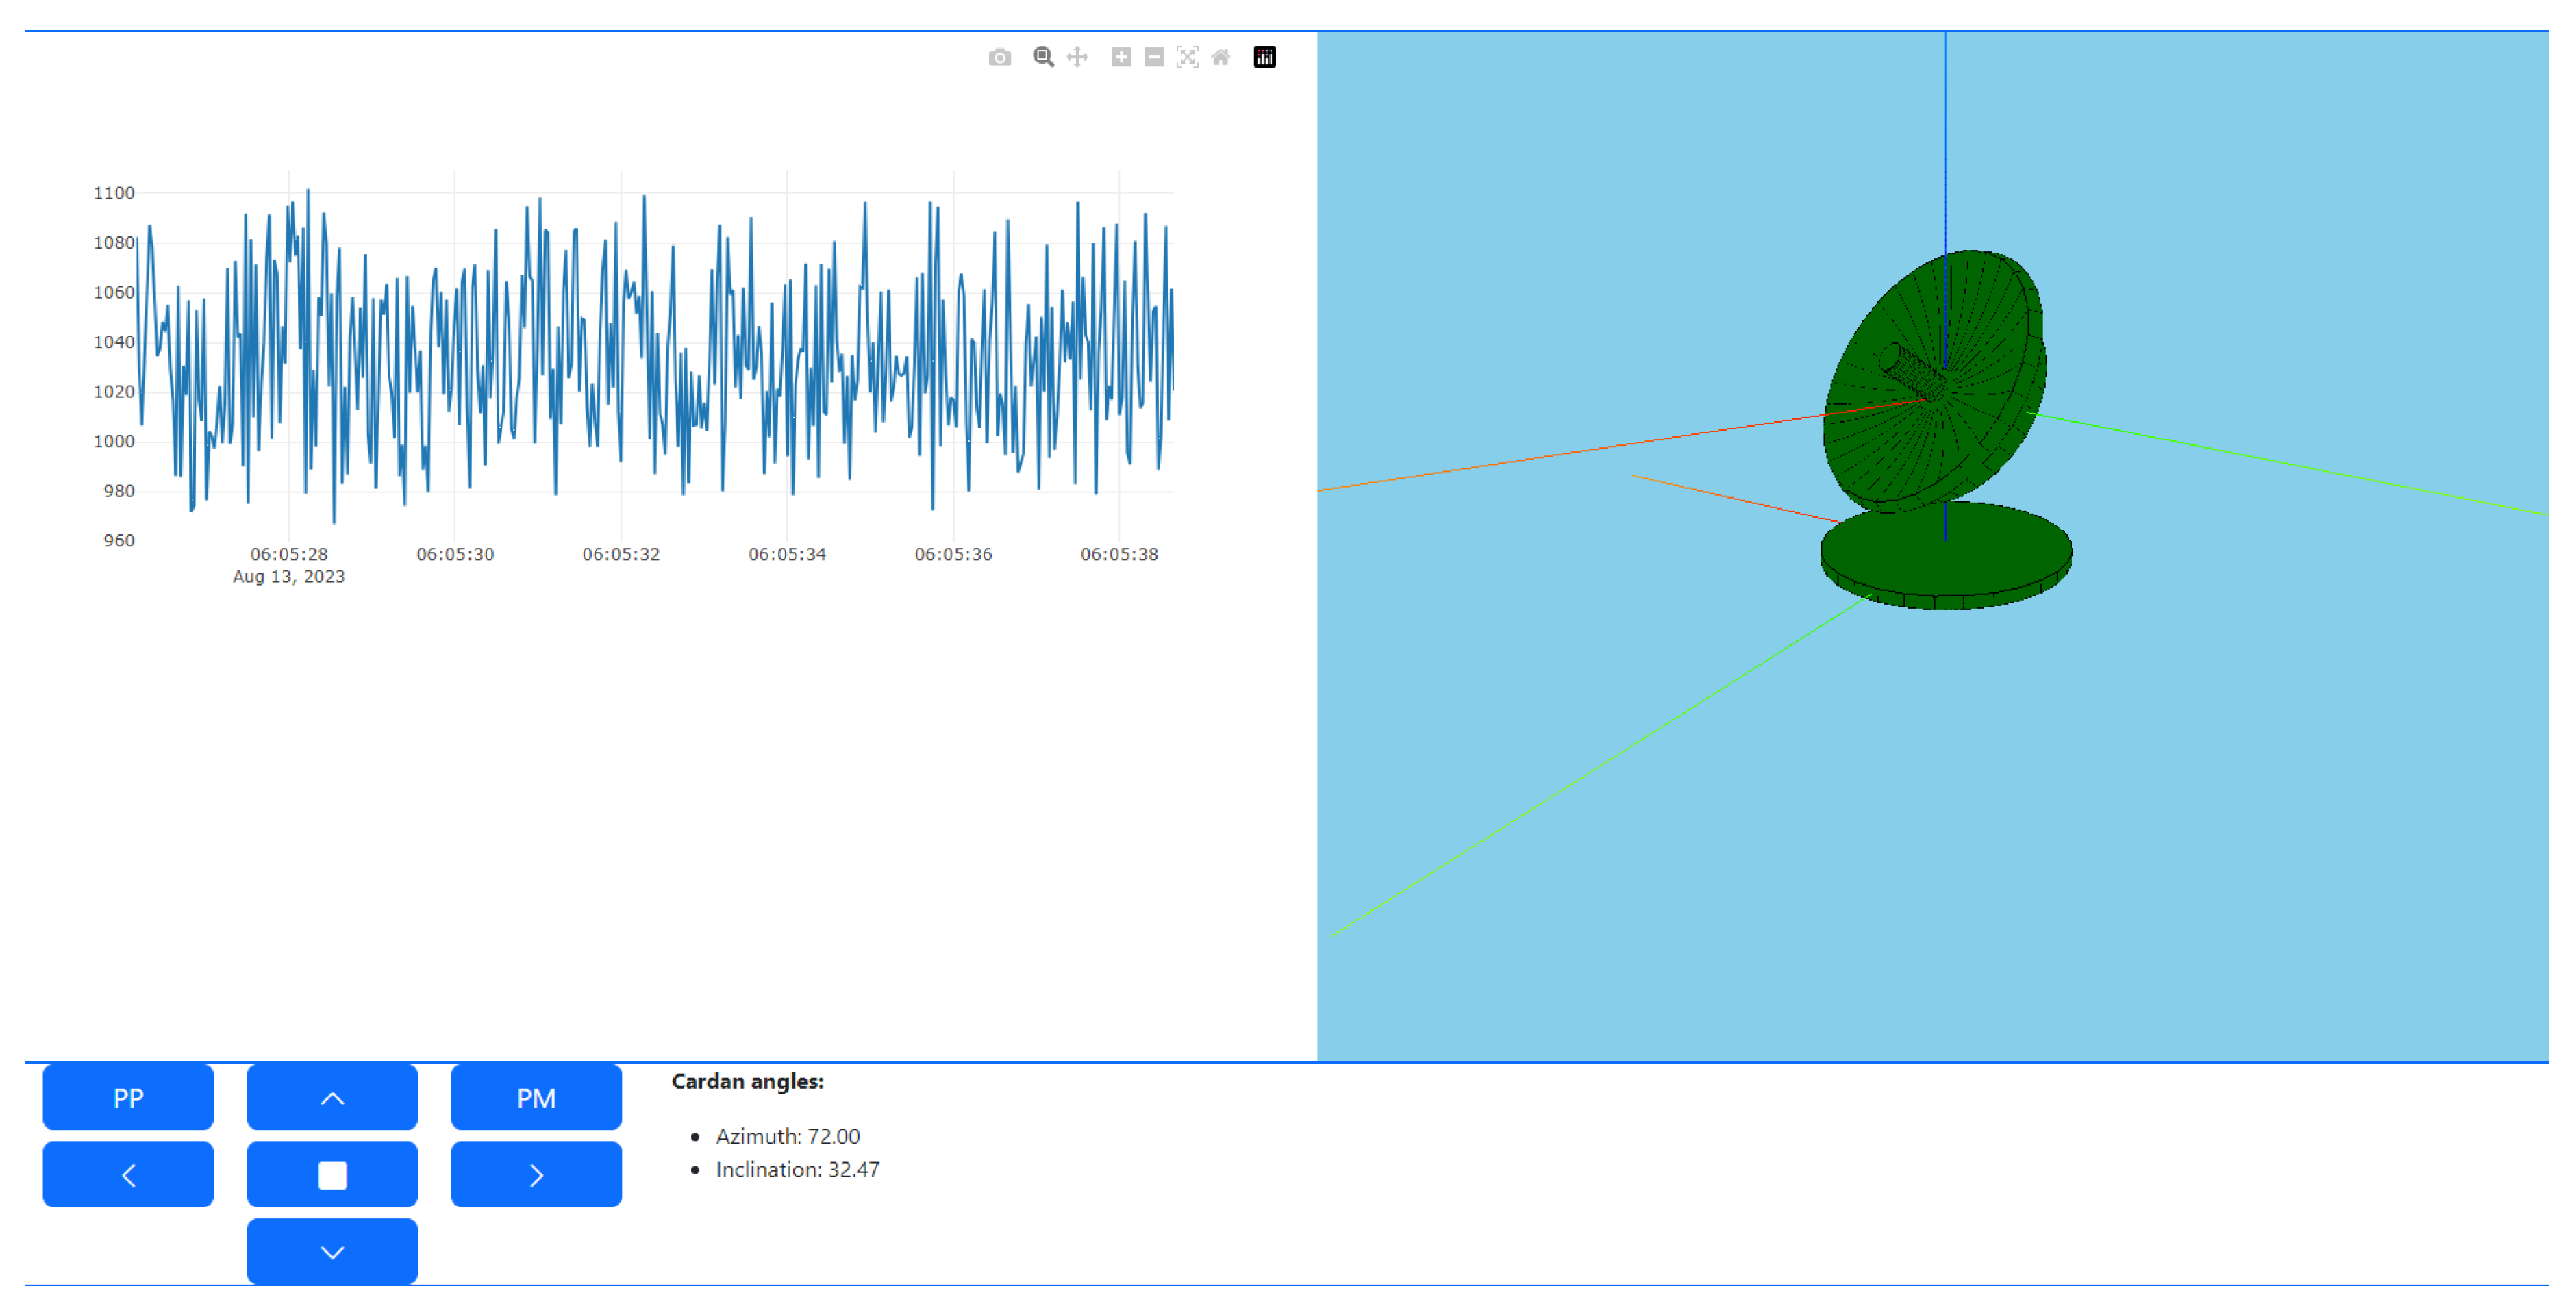This screenshot has width=2576, height=1308.
Task: Click the down chevron button
Action: tap(332, 1252)
